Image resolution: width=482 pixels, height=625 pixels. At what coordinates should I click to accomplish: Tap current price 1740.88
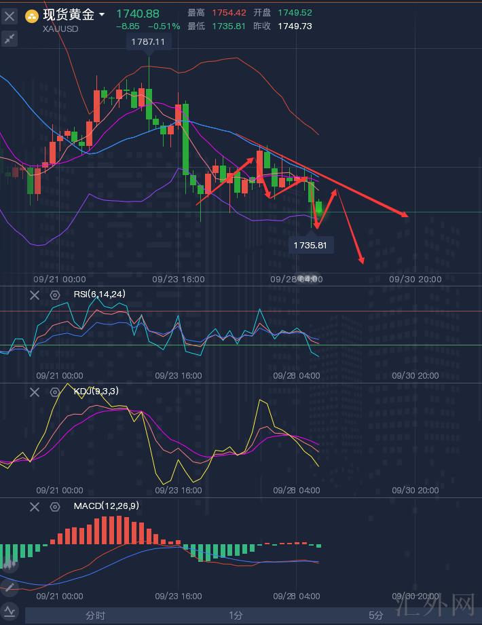coord(138,14)
